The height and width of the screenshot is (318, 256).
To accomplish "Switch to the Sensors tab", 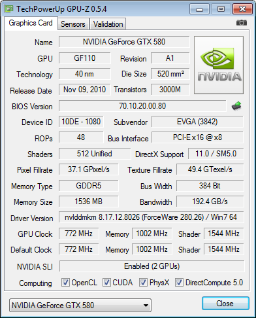I will pyautogui.click(x=73, y=24).
